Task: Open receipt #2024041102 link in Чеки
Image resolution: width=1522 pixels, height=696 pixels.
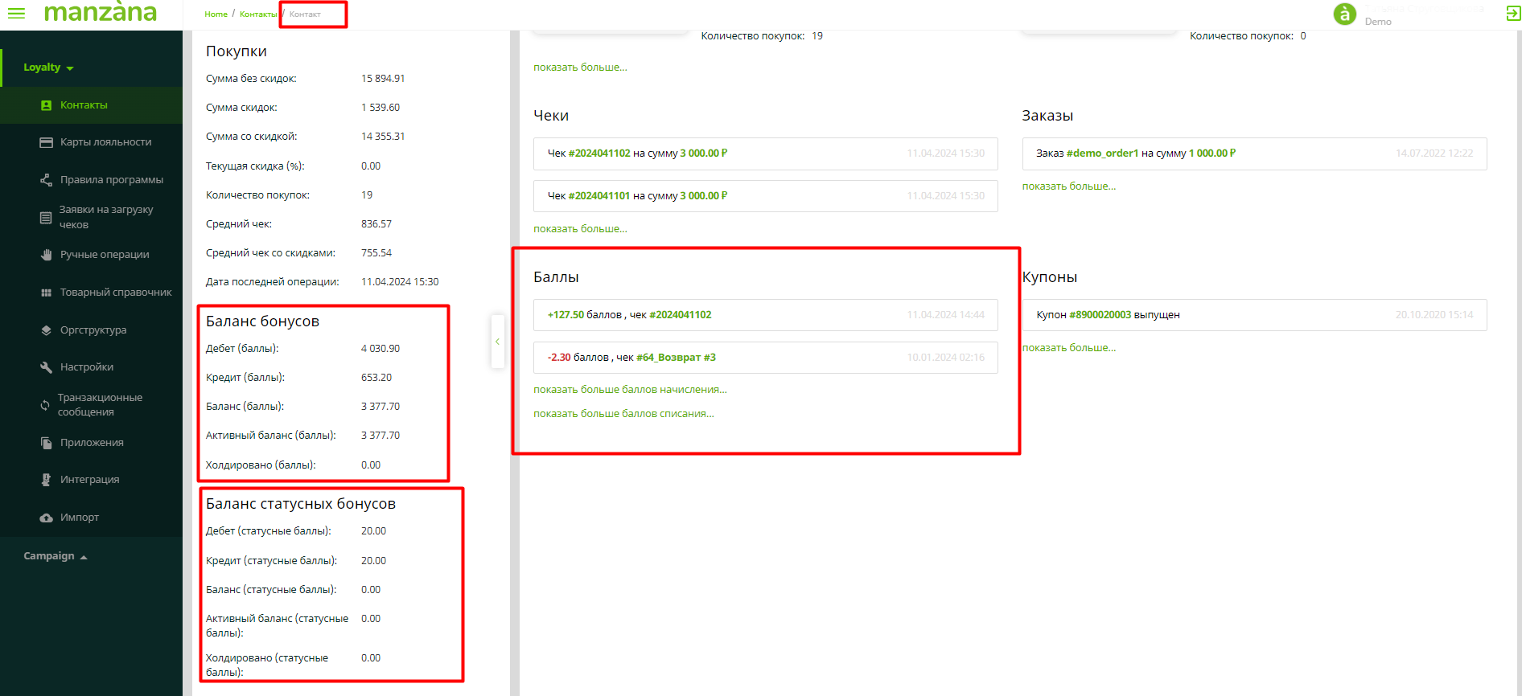Action: [x=599, y=154]
